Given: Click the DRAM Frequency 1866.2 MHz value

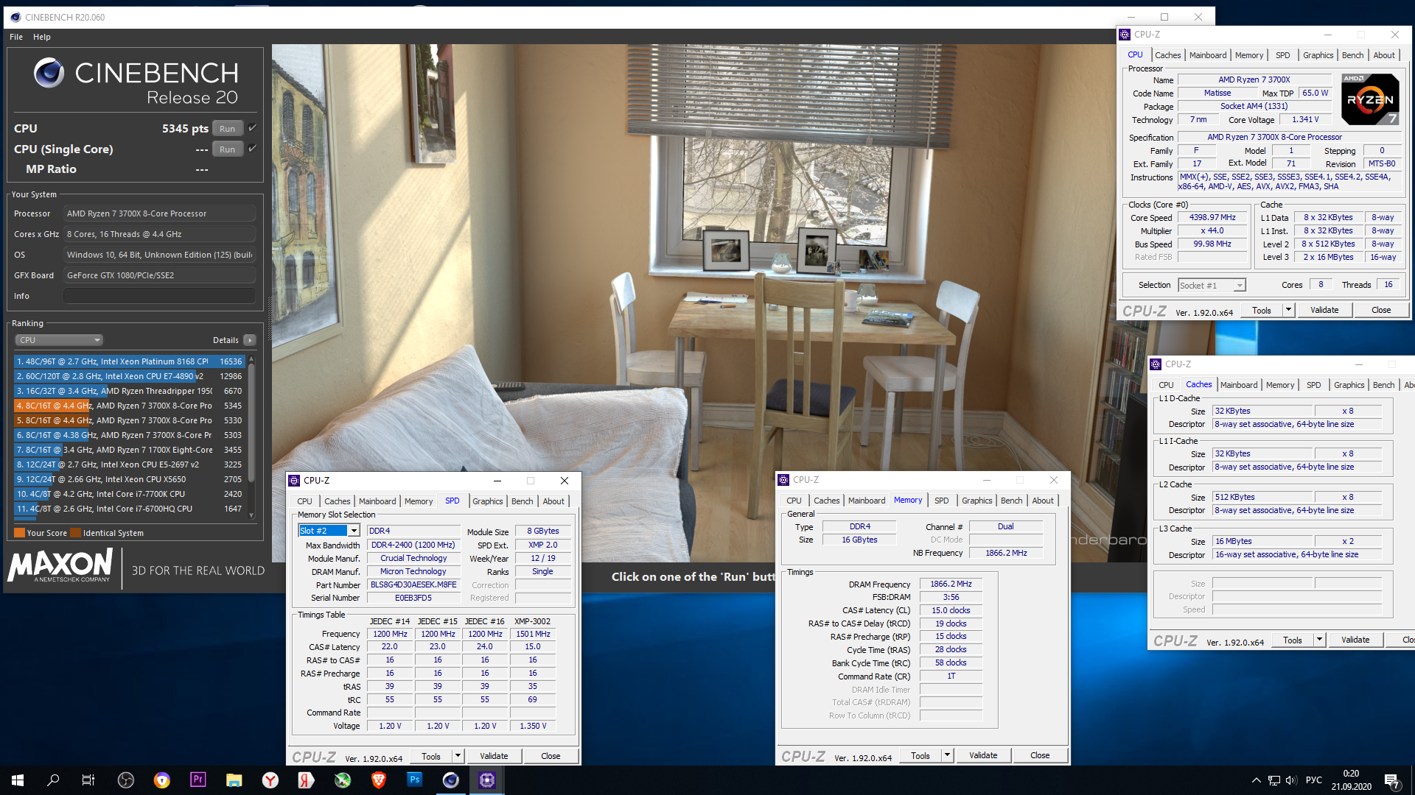Looking at the screenshot, I should coord(951,584).
